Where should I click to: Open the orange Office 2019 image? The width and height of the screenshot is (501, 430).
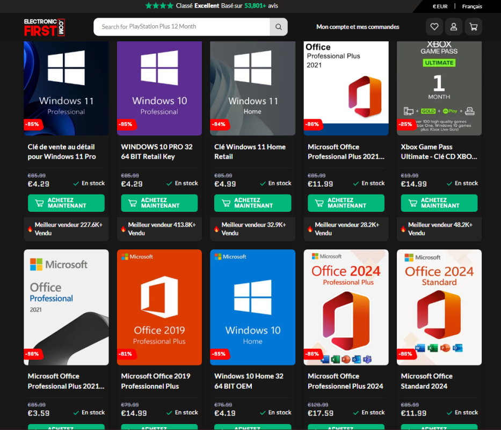(x=159, y=307)
